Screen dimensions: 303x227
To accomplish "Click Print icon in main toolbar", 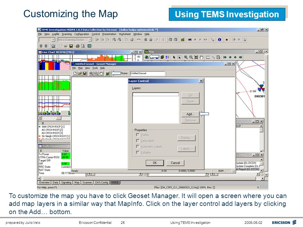I will click(x=78, y=46).
